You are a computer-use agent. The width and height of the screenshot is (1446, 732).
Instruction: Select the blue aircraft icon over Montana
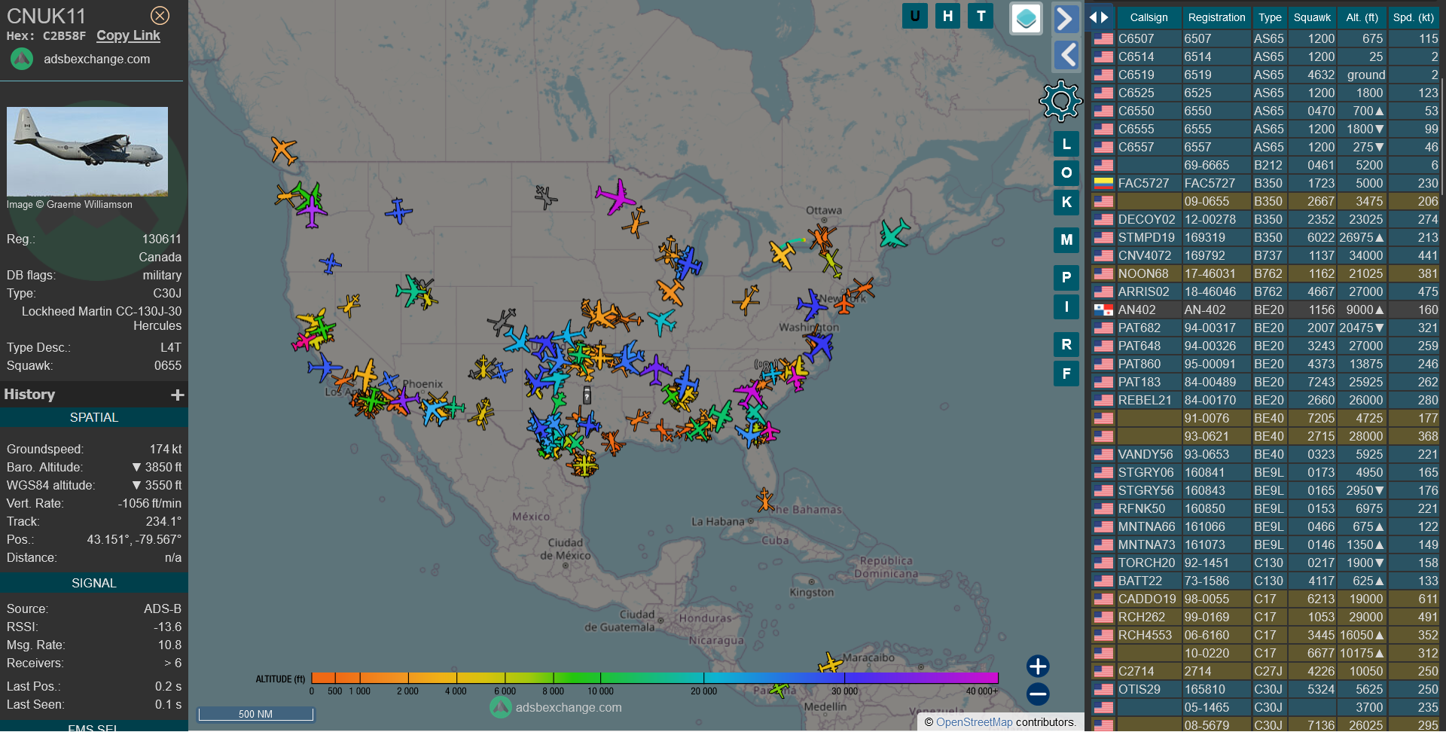[x=398, y=211]
